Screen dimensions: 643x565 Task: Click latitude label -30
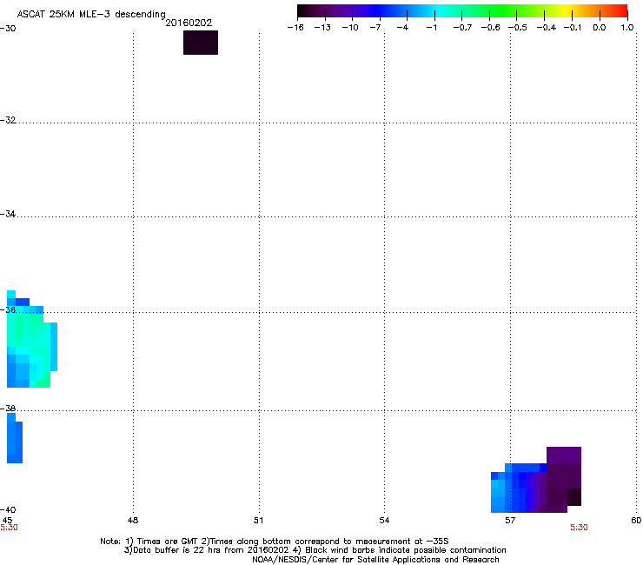pyautogui.click(x=8, y=29)
